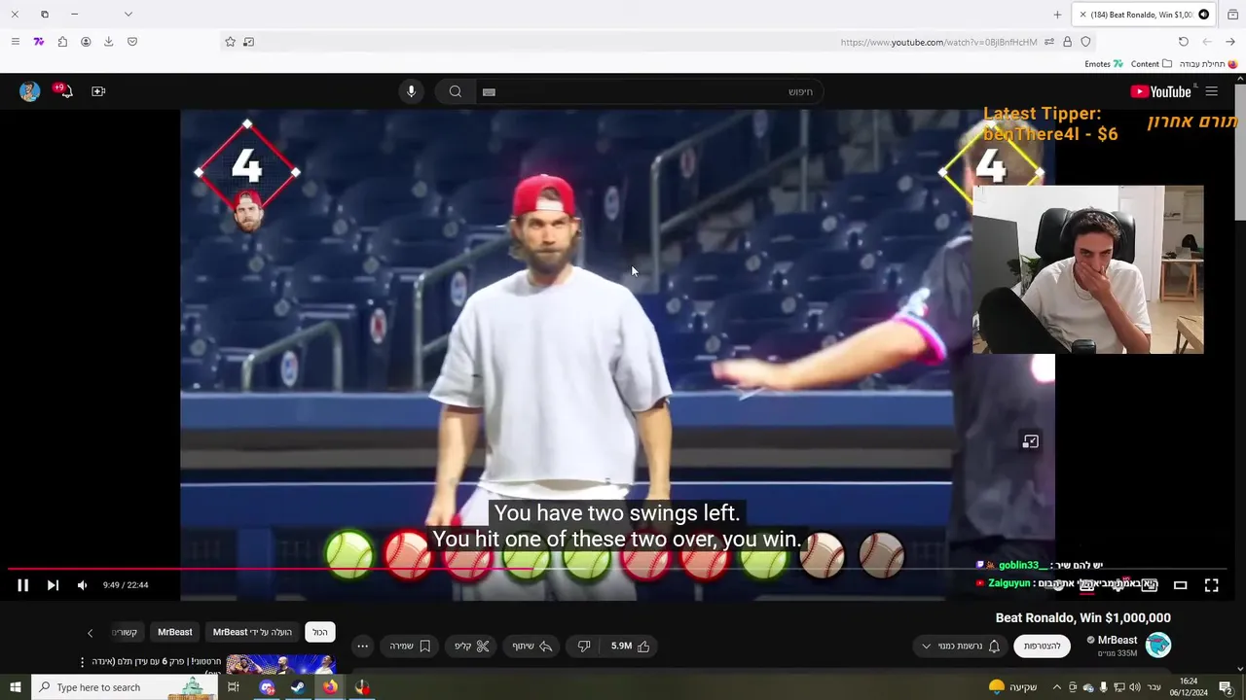Open the tracking protection shield icon
The height and width of the screenshot is (700, 1246).
pos(1085,42)
